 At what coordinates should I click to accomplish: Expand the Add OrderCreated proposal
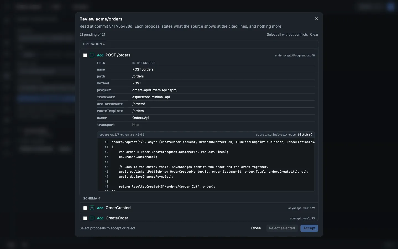click(x=199, y=208)
